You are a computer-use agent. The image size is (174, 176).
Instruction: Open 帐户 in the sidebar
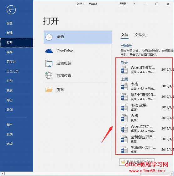[x=9, y=124]
